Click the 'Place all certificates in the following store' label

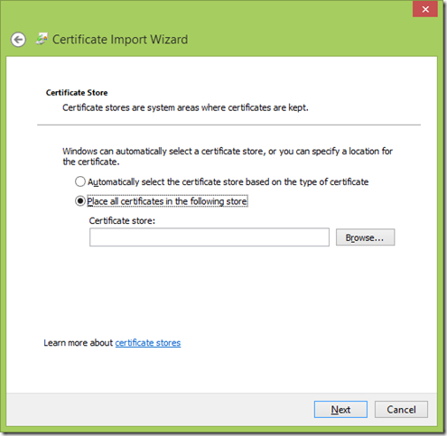[167, 201]
